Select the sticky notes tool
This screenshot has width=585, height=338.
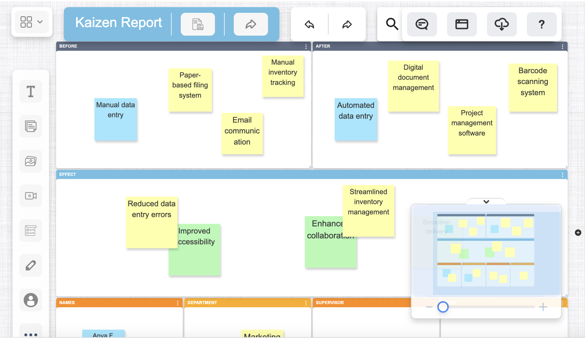point(31,126)
